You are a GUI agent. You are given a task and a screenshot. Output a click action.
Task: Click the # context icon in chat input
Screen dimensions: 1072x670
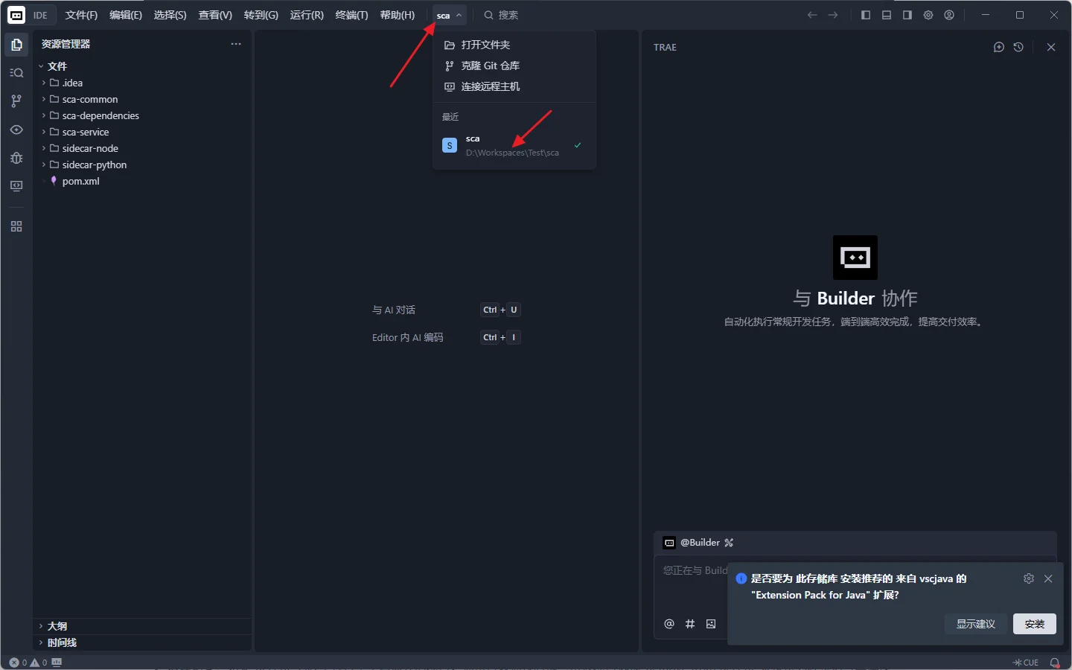point(690,624)
